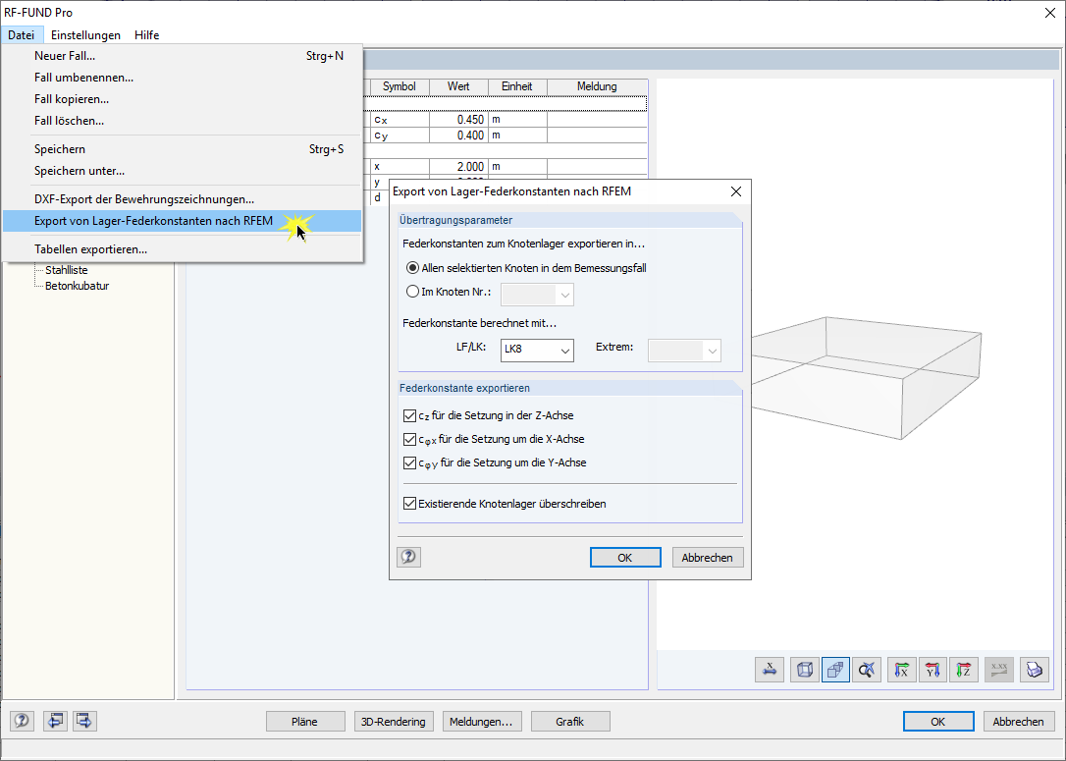Click the print graphic icon
This screenshot has width=1066, height=761.
tap(1034, 670)
